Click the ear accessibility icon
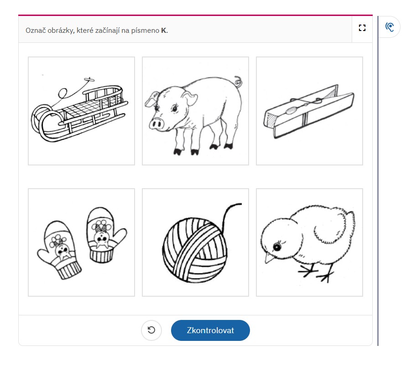The width and height of the screenshot is (406, 381). (390, 27)
